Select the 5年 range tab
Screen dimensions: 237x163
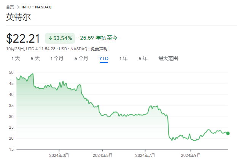click(143, 58)
